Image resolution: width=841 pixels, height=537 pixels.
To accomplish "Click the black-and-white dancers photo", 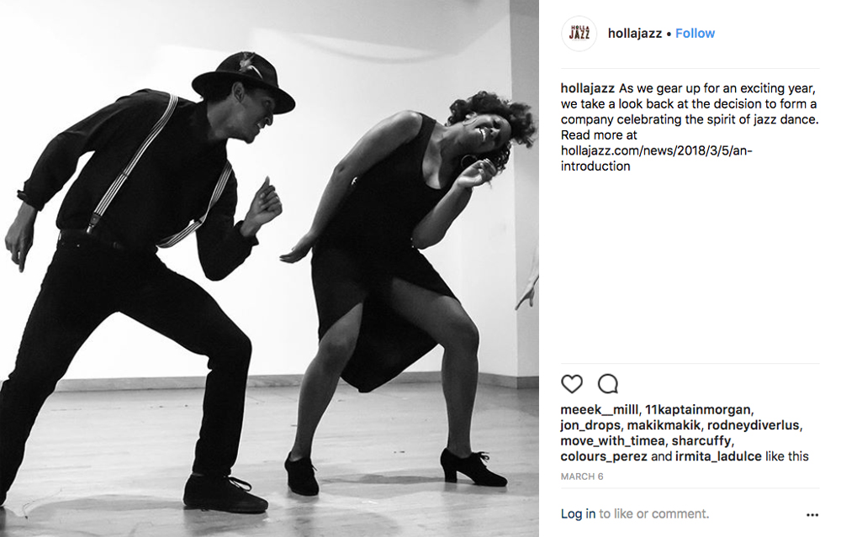I will pos(269,269).
